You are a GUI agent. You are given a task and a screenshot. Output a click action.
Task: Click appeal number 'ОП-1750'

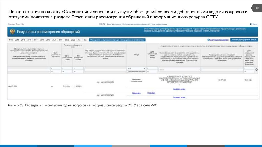(14, 86)
